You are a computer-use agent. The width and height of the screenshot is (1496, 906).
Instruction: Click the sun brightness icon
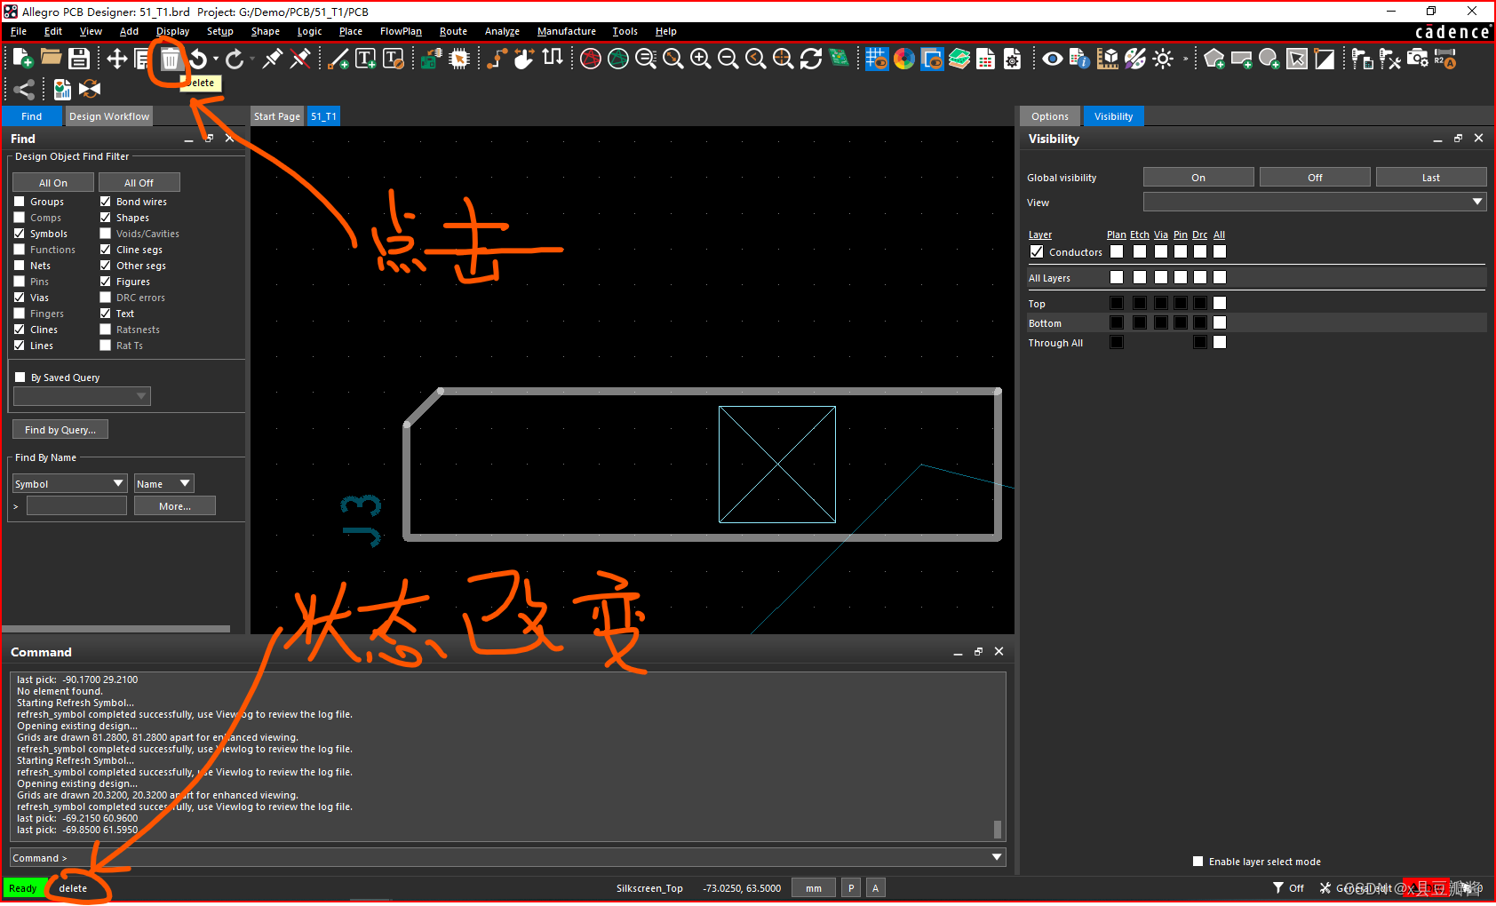[x=1163, y=59]
